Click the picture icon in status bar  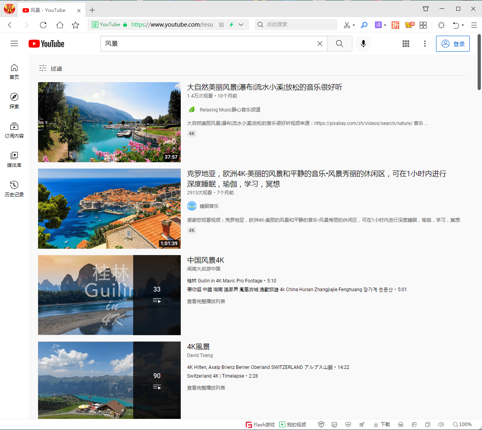[x=335, y=424]
